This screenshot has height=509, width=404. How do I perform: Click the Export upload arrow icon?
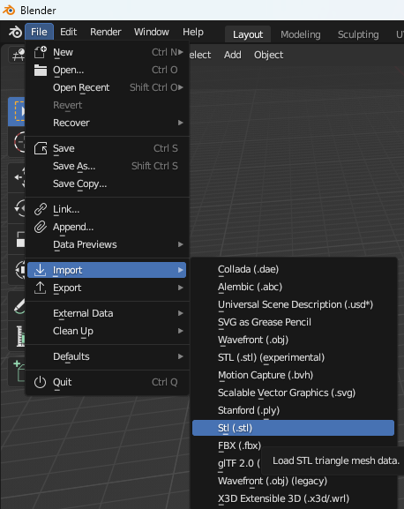[41, 288]
